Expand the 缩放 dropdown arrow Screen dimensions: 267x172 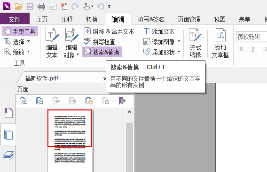[28, 51]
